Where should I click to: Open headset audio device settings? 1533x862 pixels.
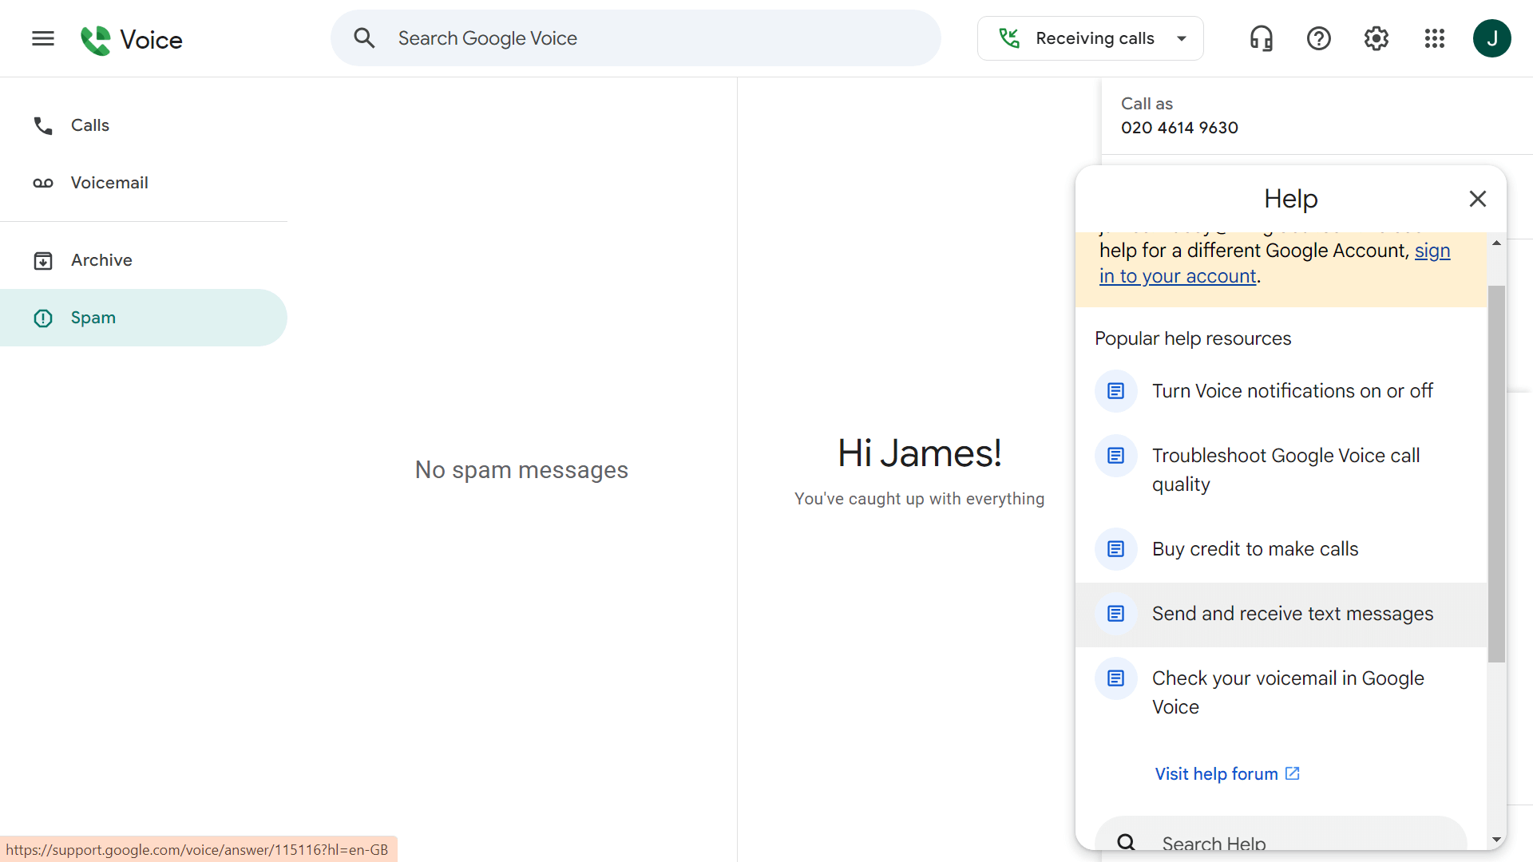pyautogui.click(x=1261, y=38)
